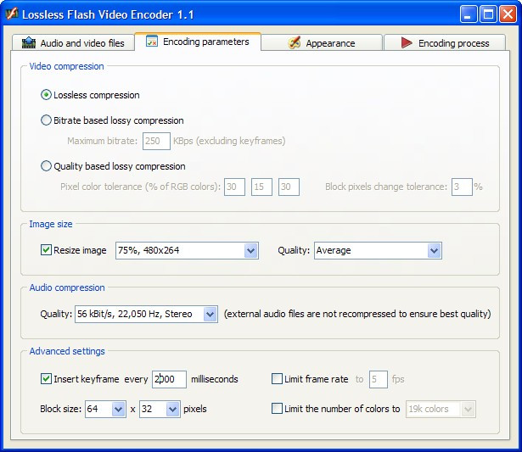Click the Lossless Flash Video Encoder title text

point(108,14)
